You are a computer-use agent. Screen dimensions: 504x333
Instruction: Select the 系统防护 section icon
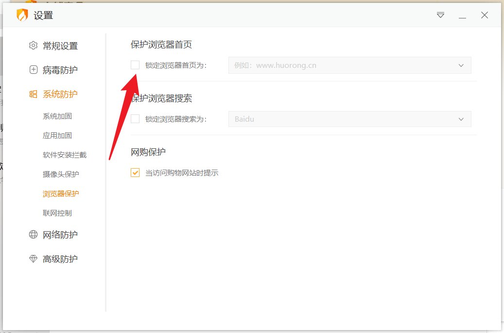coord(33,94)
